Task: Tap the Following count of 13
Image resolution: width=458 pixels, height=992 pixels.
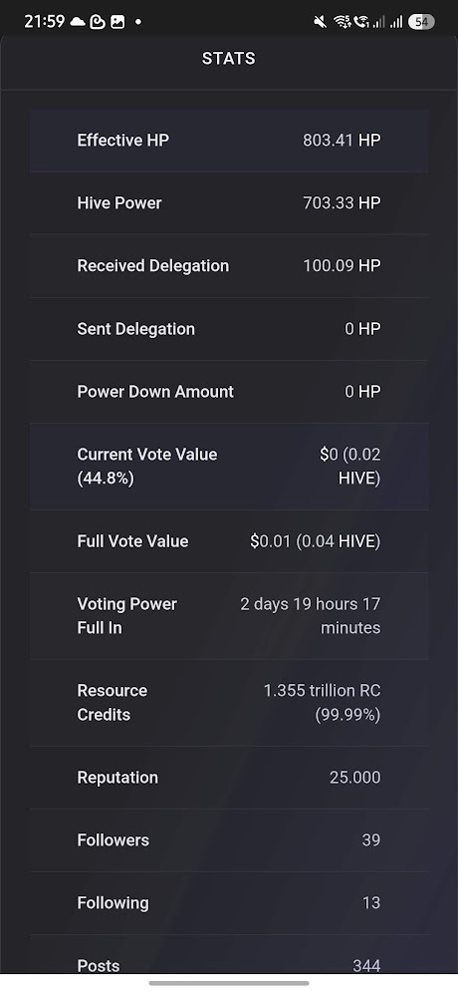Action: tap(371, 903)
